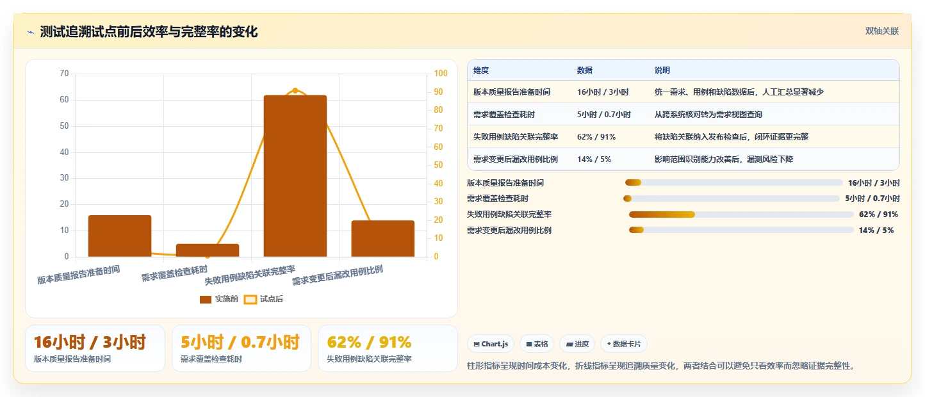Viewport: 925px width, 397px height.
Task: Click x-axis label 版本质量报告准备时间
Action: tap(78, 274)
